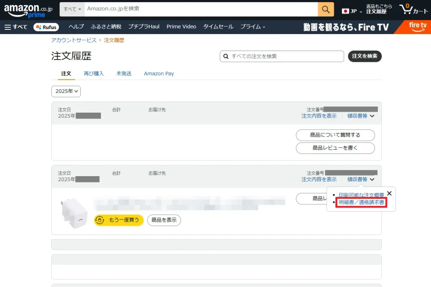Open 返品もこちら 注文履歴 link
Viewport: 431px width, 287px height.
[379, 9]
